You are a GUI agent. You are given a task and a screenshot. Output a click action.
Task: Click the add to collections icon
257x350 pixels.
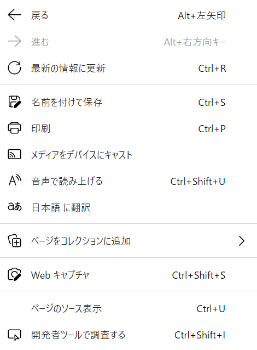pos(15,241)
